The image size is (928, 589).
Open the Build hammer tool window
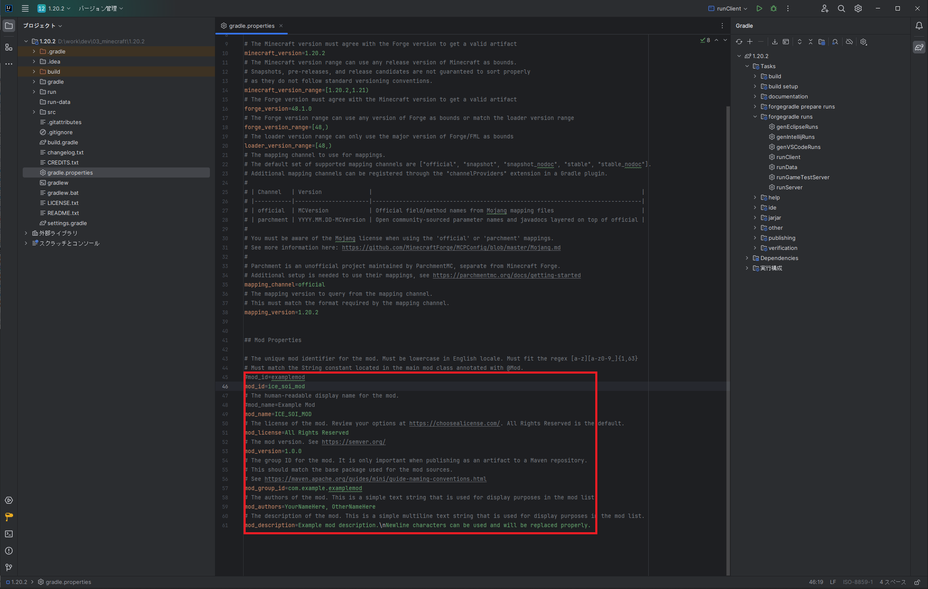point(8,517)
